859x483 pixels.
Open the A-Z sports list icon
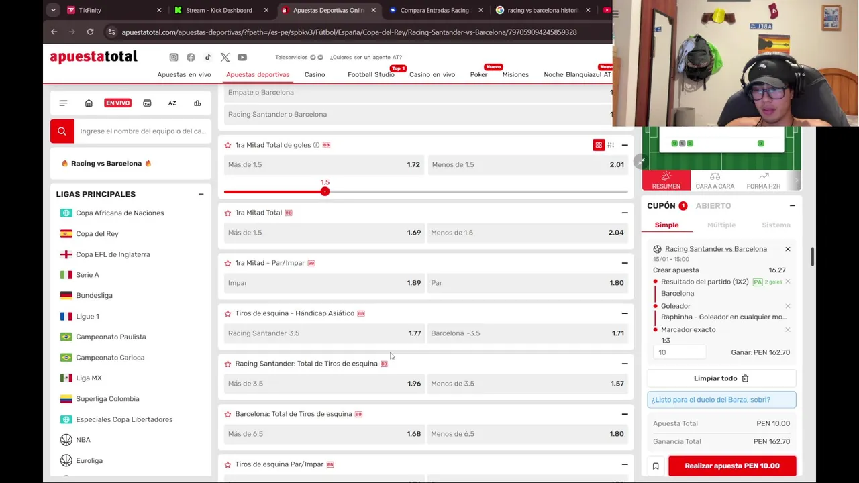tap(172, 103)
